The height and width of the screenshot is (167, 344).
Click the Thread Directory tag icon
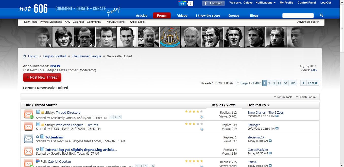(x=201, y=117)
